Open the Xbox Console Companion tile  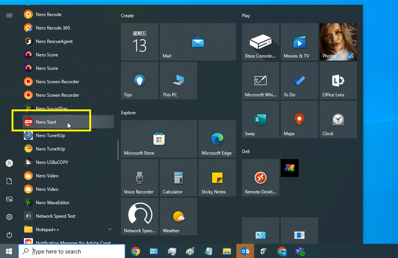261,42
